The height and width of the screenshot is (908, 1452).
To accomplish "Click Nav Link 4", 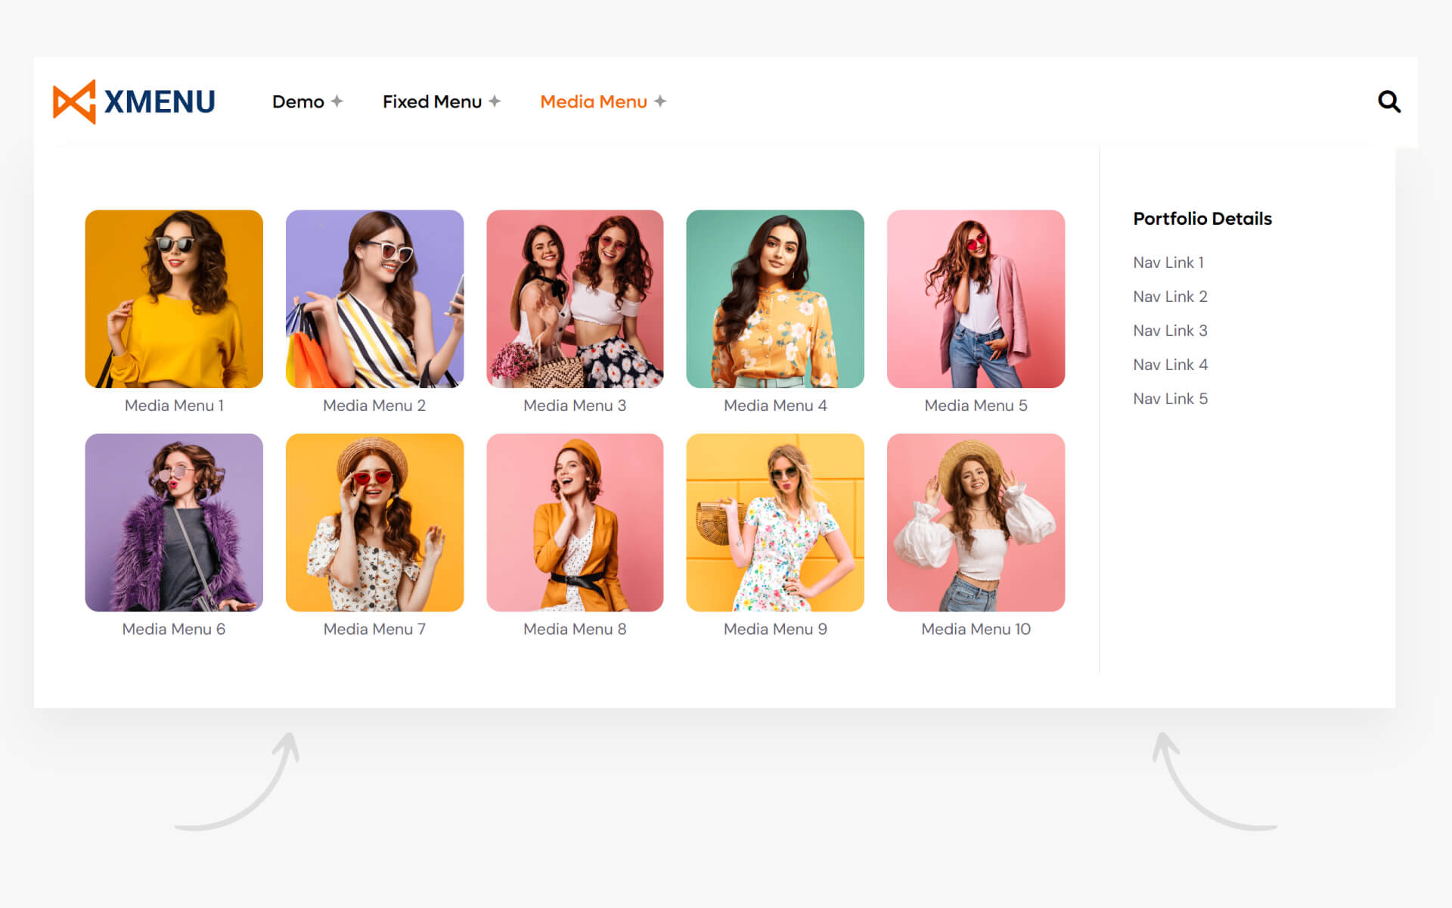I will coord(1170,365).
